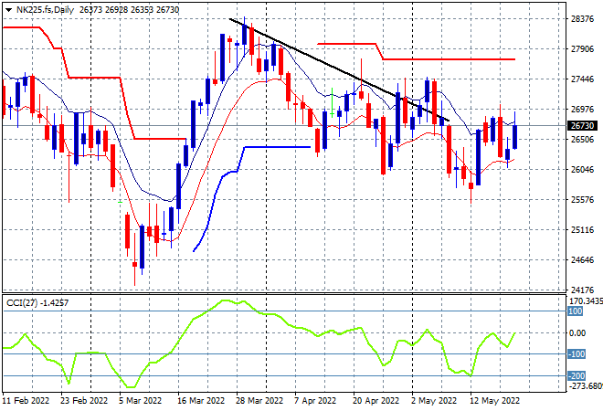
Task: Click the NK225.fs,Daily chart title
Action: 45,10
